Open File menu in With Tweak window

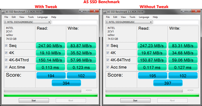[x=6, y=17]
